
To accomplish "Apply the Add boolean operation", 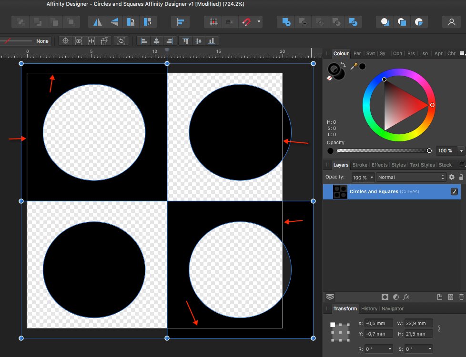I will pyautogui.click(x=285, y=22).
